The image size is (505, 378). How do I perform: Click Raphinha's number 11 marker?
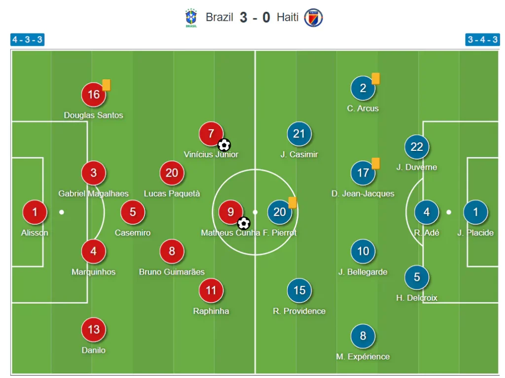click(211, 290)
